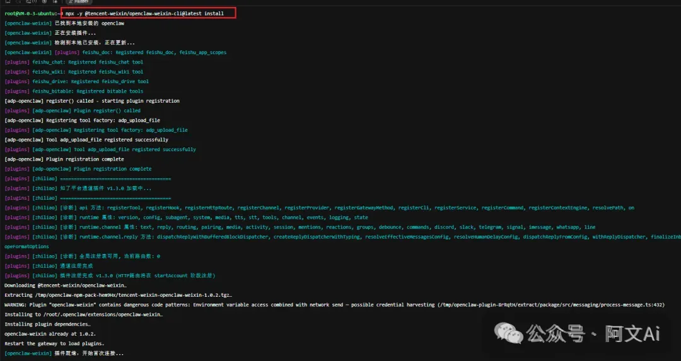Click the line 'feishu_doc: Registered feishu_doc, feishu_app_scopes'

115,52
